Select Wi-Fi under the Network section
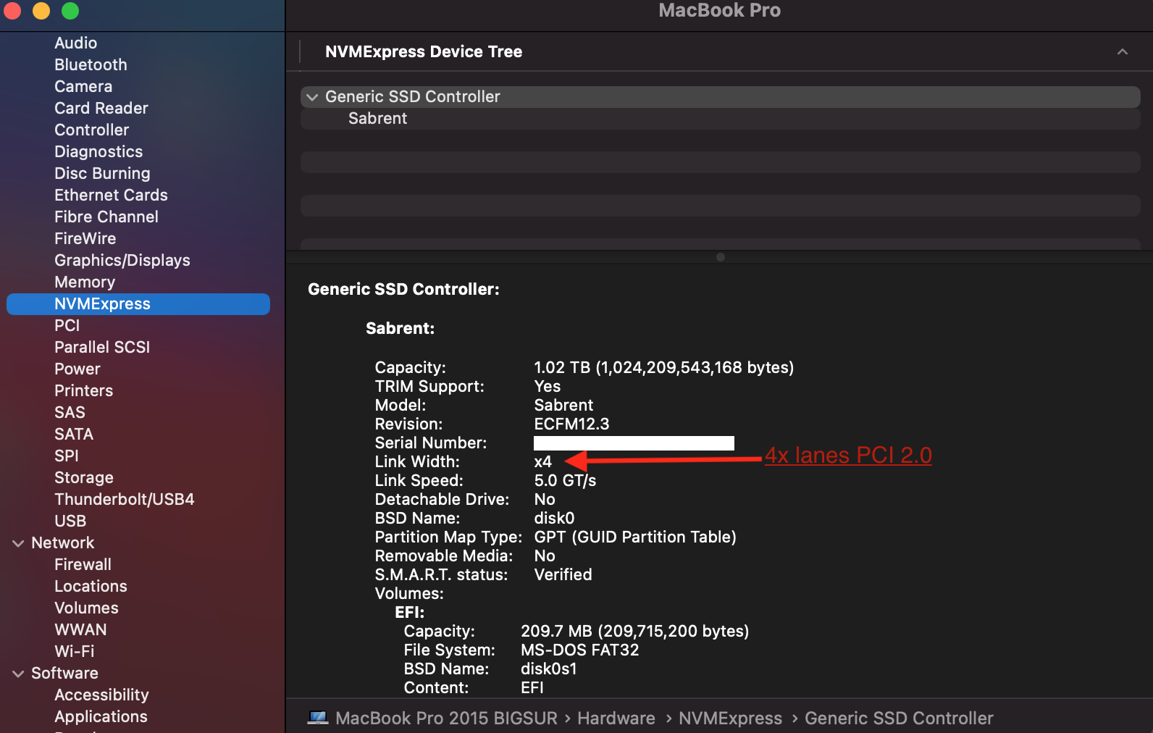This screenshot has height=733, width=1153. pos(74,652)
